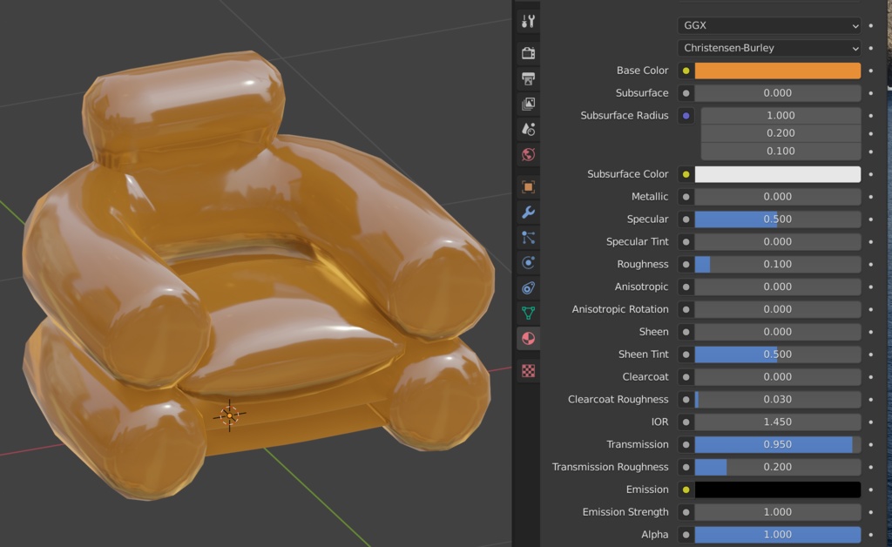Screen dimensions: 892x547
Task: Open the View Layer properties tab
Action: pyautogui.click(x=528, y=104)
